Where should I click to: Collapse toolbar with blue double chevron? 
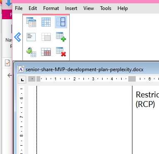[17, 37]
